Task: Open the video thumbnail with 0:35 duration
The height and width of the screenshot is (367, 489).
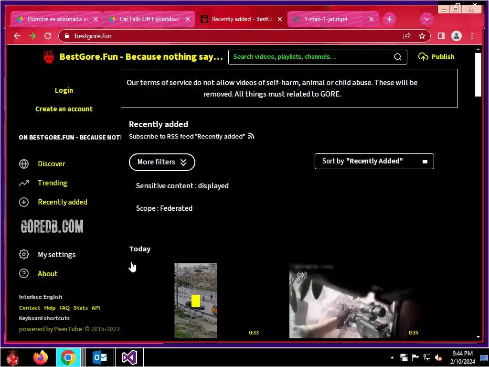Action: click(x=355, y=301)
